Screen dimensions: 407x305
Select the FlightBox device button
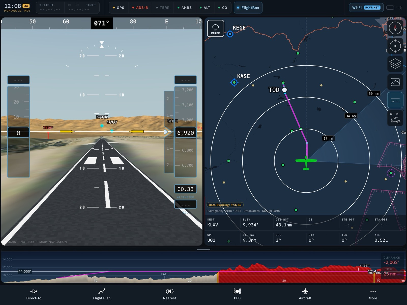point(248,8)
